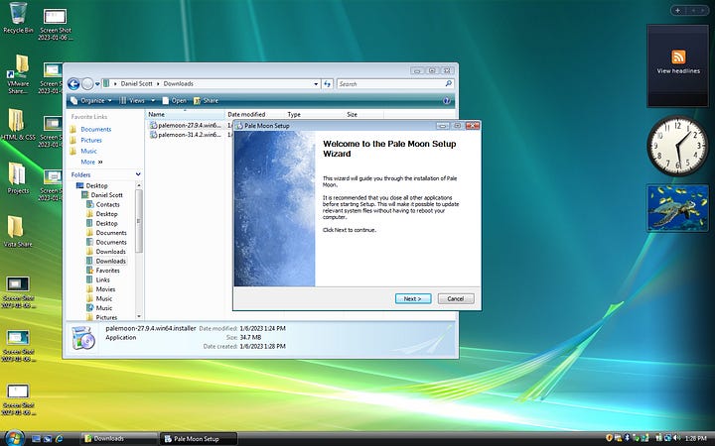Select the VMware Shared Folders desktop shortcut

(18, 74)
